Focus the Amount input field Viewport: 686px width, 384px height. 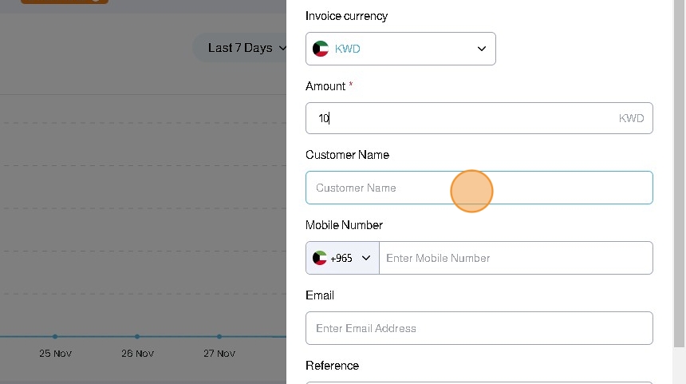[x=463, y=118]
